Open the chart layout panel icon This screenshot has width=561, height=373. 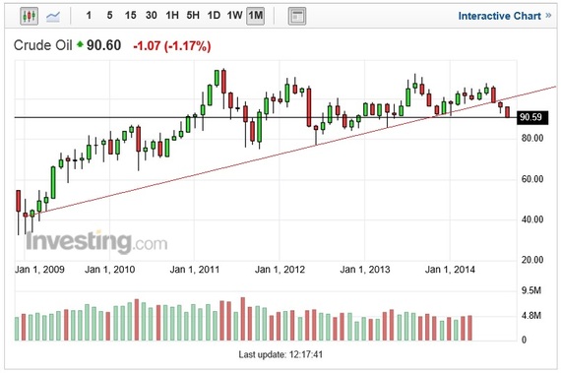[x=297, y=16]
